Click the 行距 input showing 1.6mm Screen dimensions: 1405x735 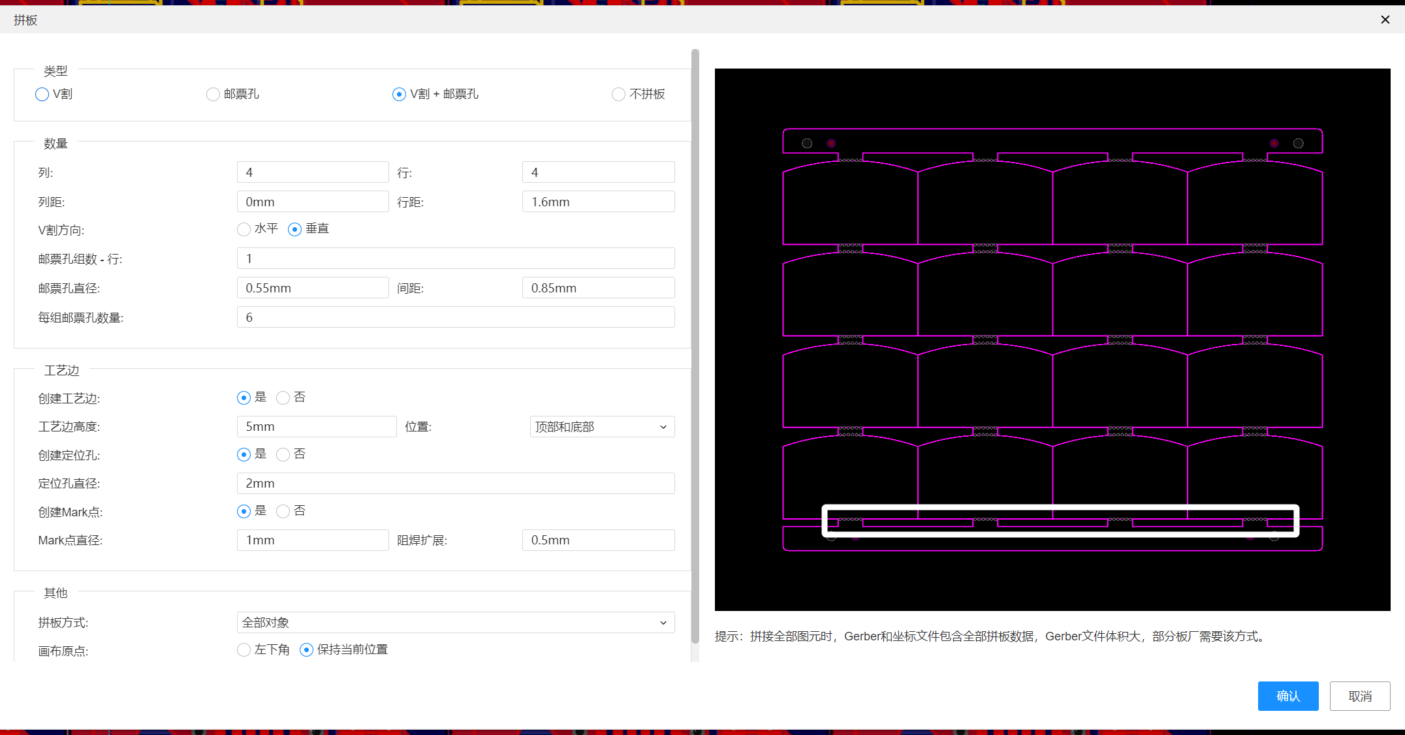coord(597,202)
